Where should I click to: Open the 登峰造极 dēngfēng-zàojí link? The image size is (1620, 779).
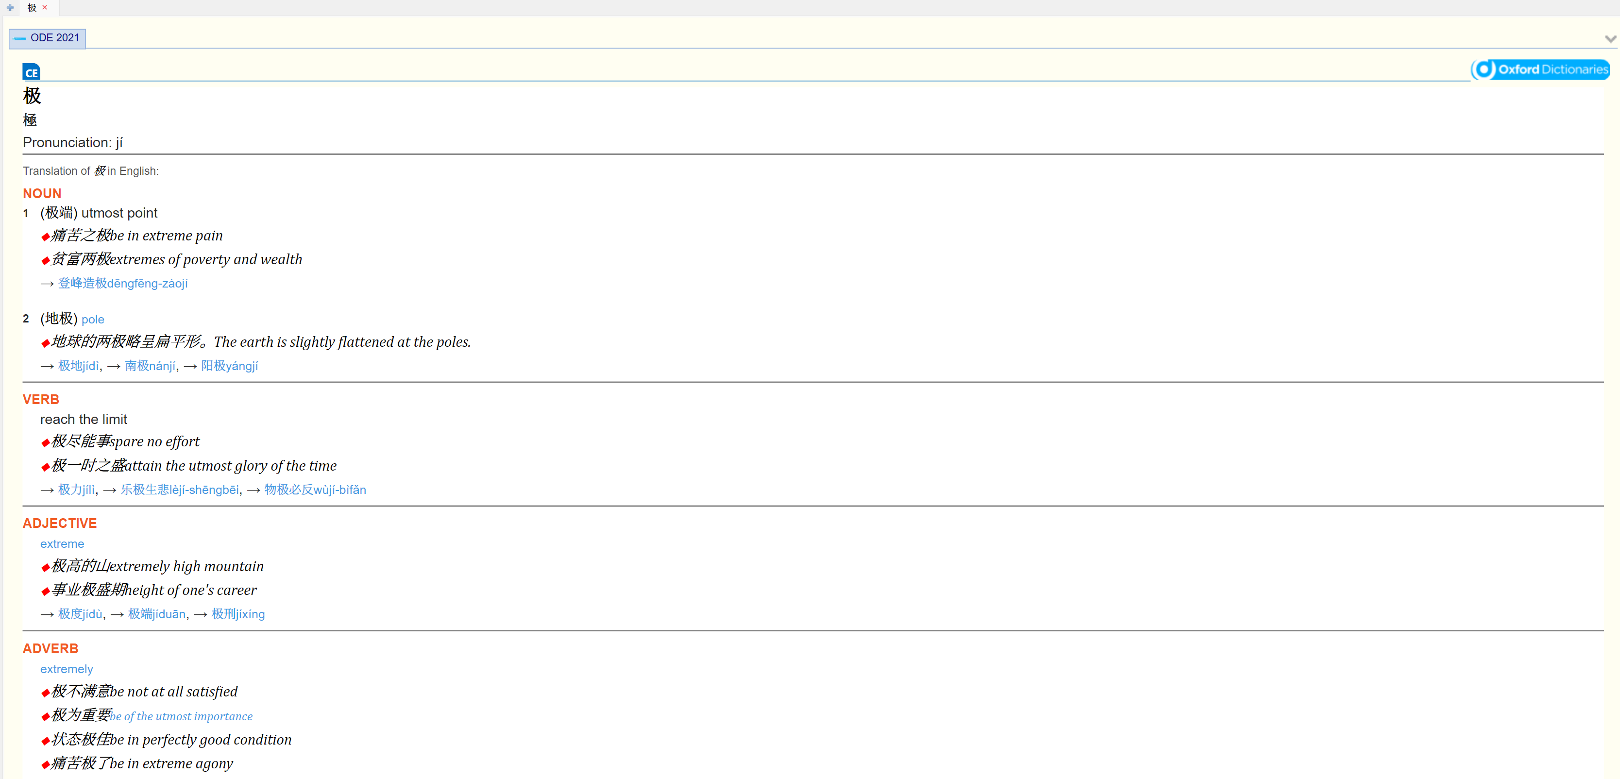[x=123, y=284]
